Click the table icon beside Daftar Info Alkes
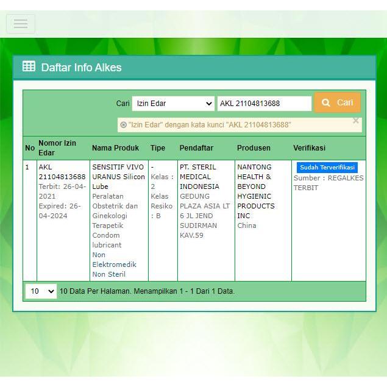 click(29, 66)
